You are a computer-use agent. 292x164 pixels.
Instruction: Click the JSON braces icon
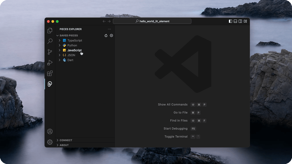(x=64, y=55)
